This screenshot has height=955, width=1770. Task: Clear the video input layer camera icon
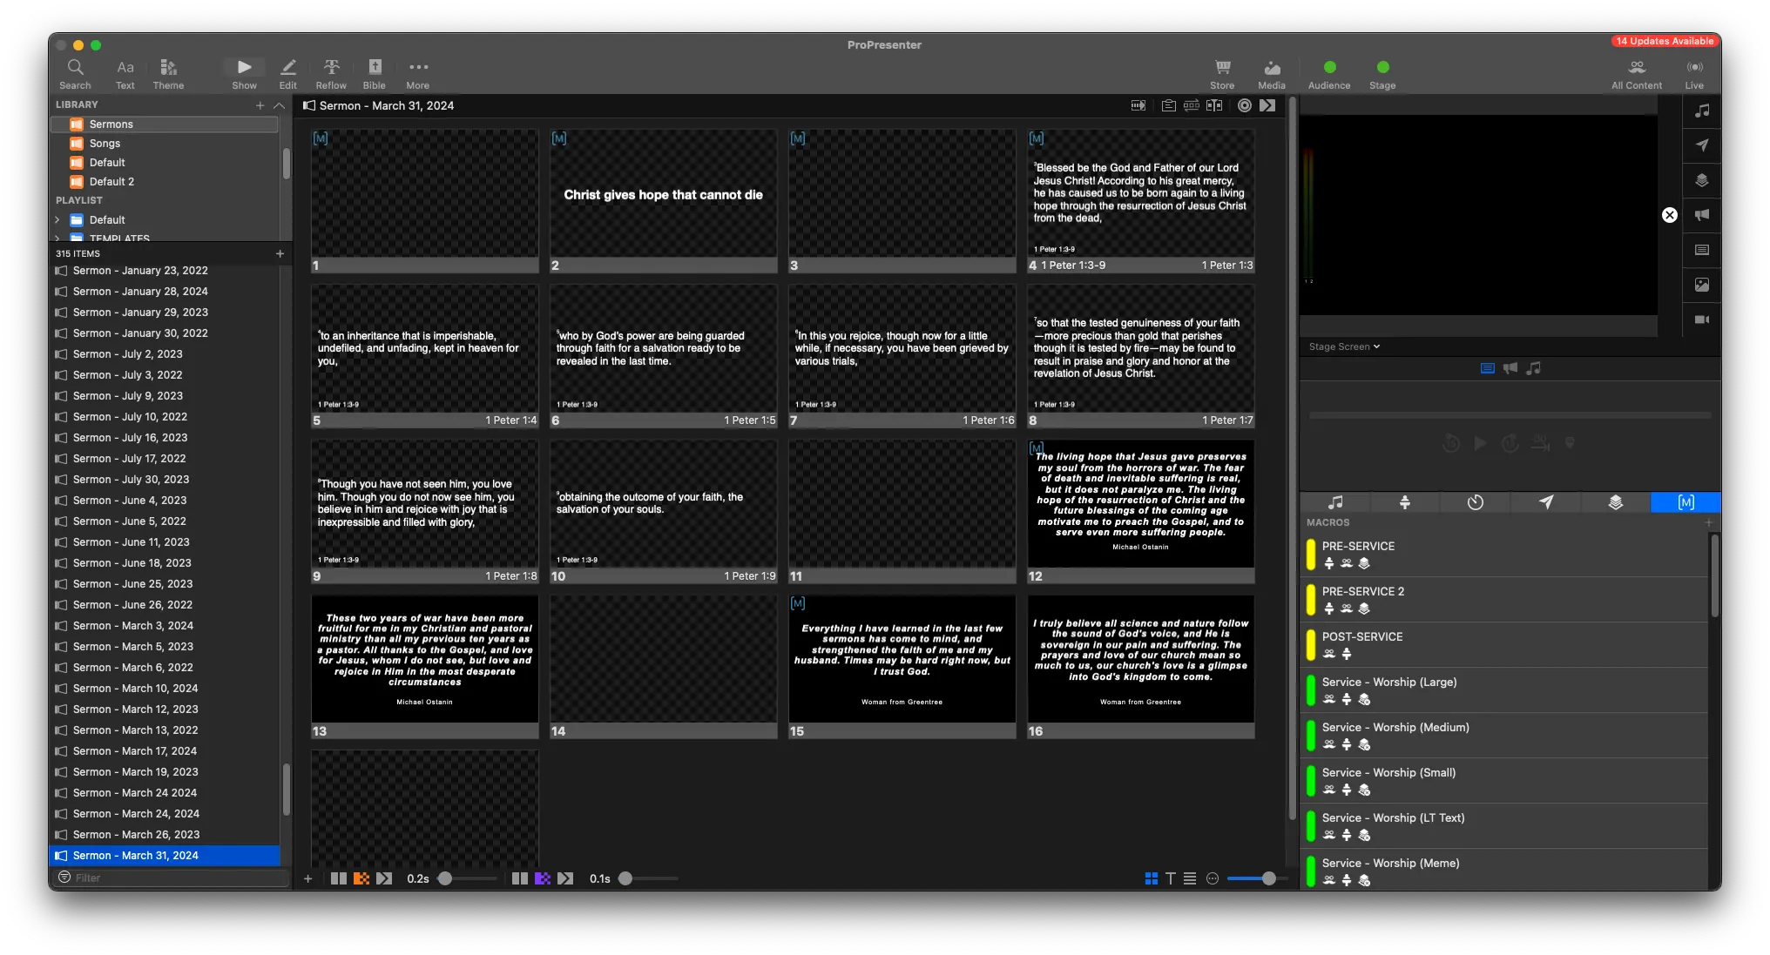(1701, 319)
